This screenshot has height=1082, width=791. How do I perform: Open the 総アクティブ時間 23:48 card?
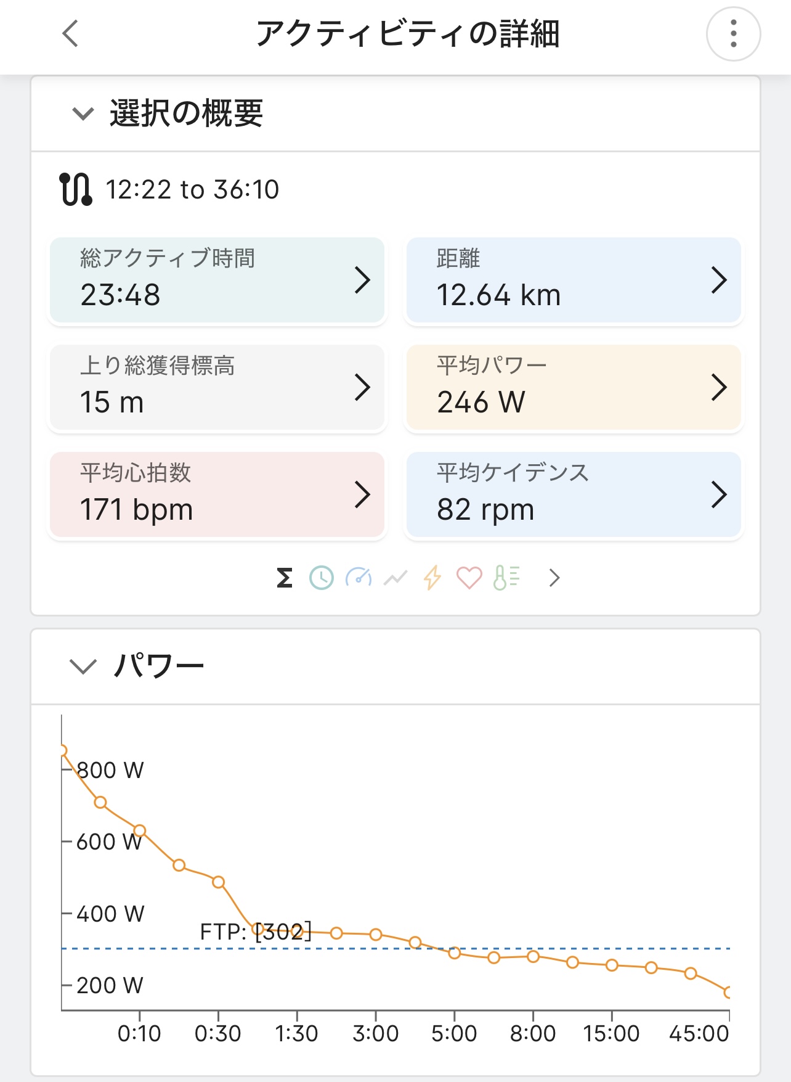point(217,280)
